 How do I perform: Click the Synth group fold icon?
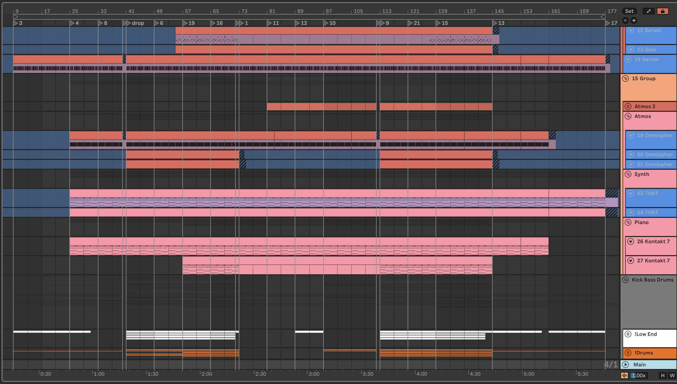pos(628,174)
